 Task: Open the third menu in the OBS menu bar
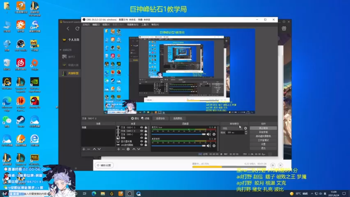106,25
